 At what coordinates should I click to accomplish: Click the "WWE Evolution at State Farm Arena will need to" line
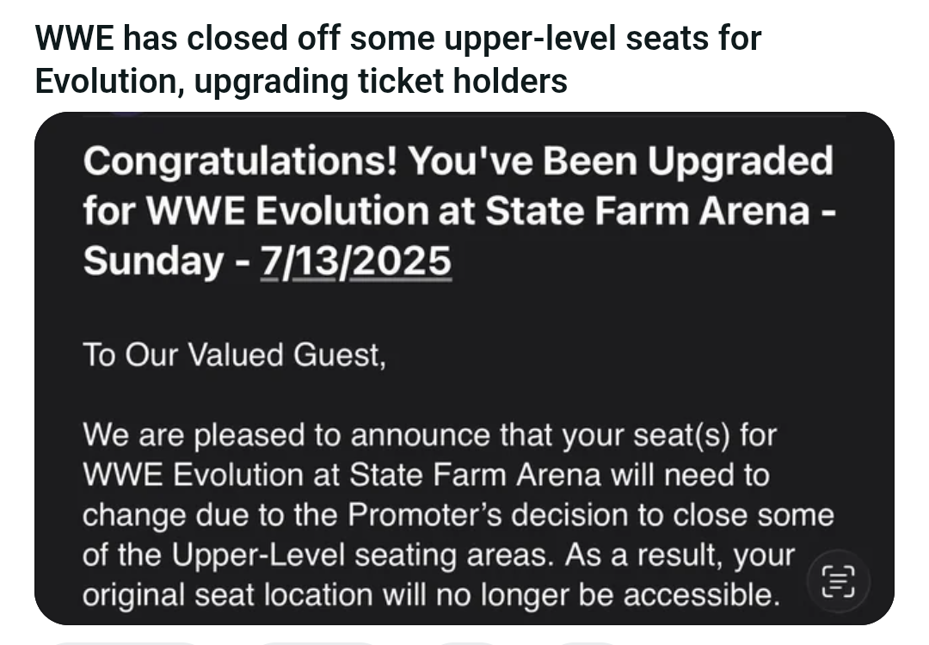pos(426,475)
